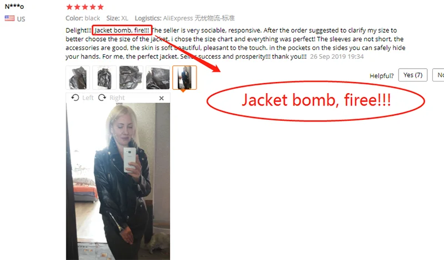Click the third red rating star
This screenshot has width=444, height=260.
(85, 7)
